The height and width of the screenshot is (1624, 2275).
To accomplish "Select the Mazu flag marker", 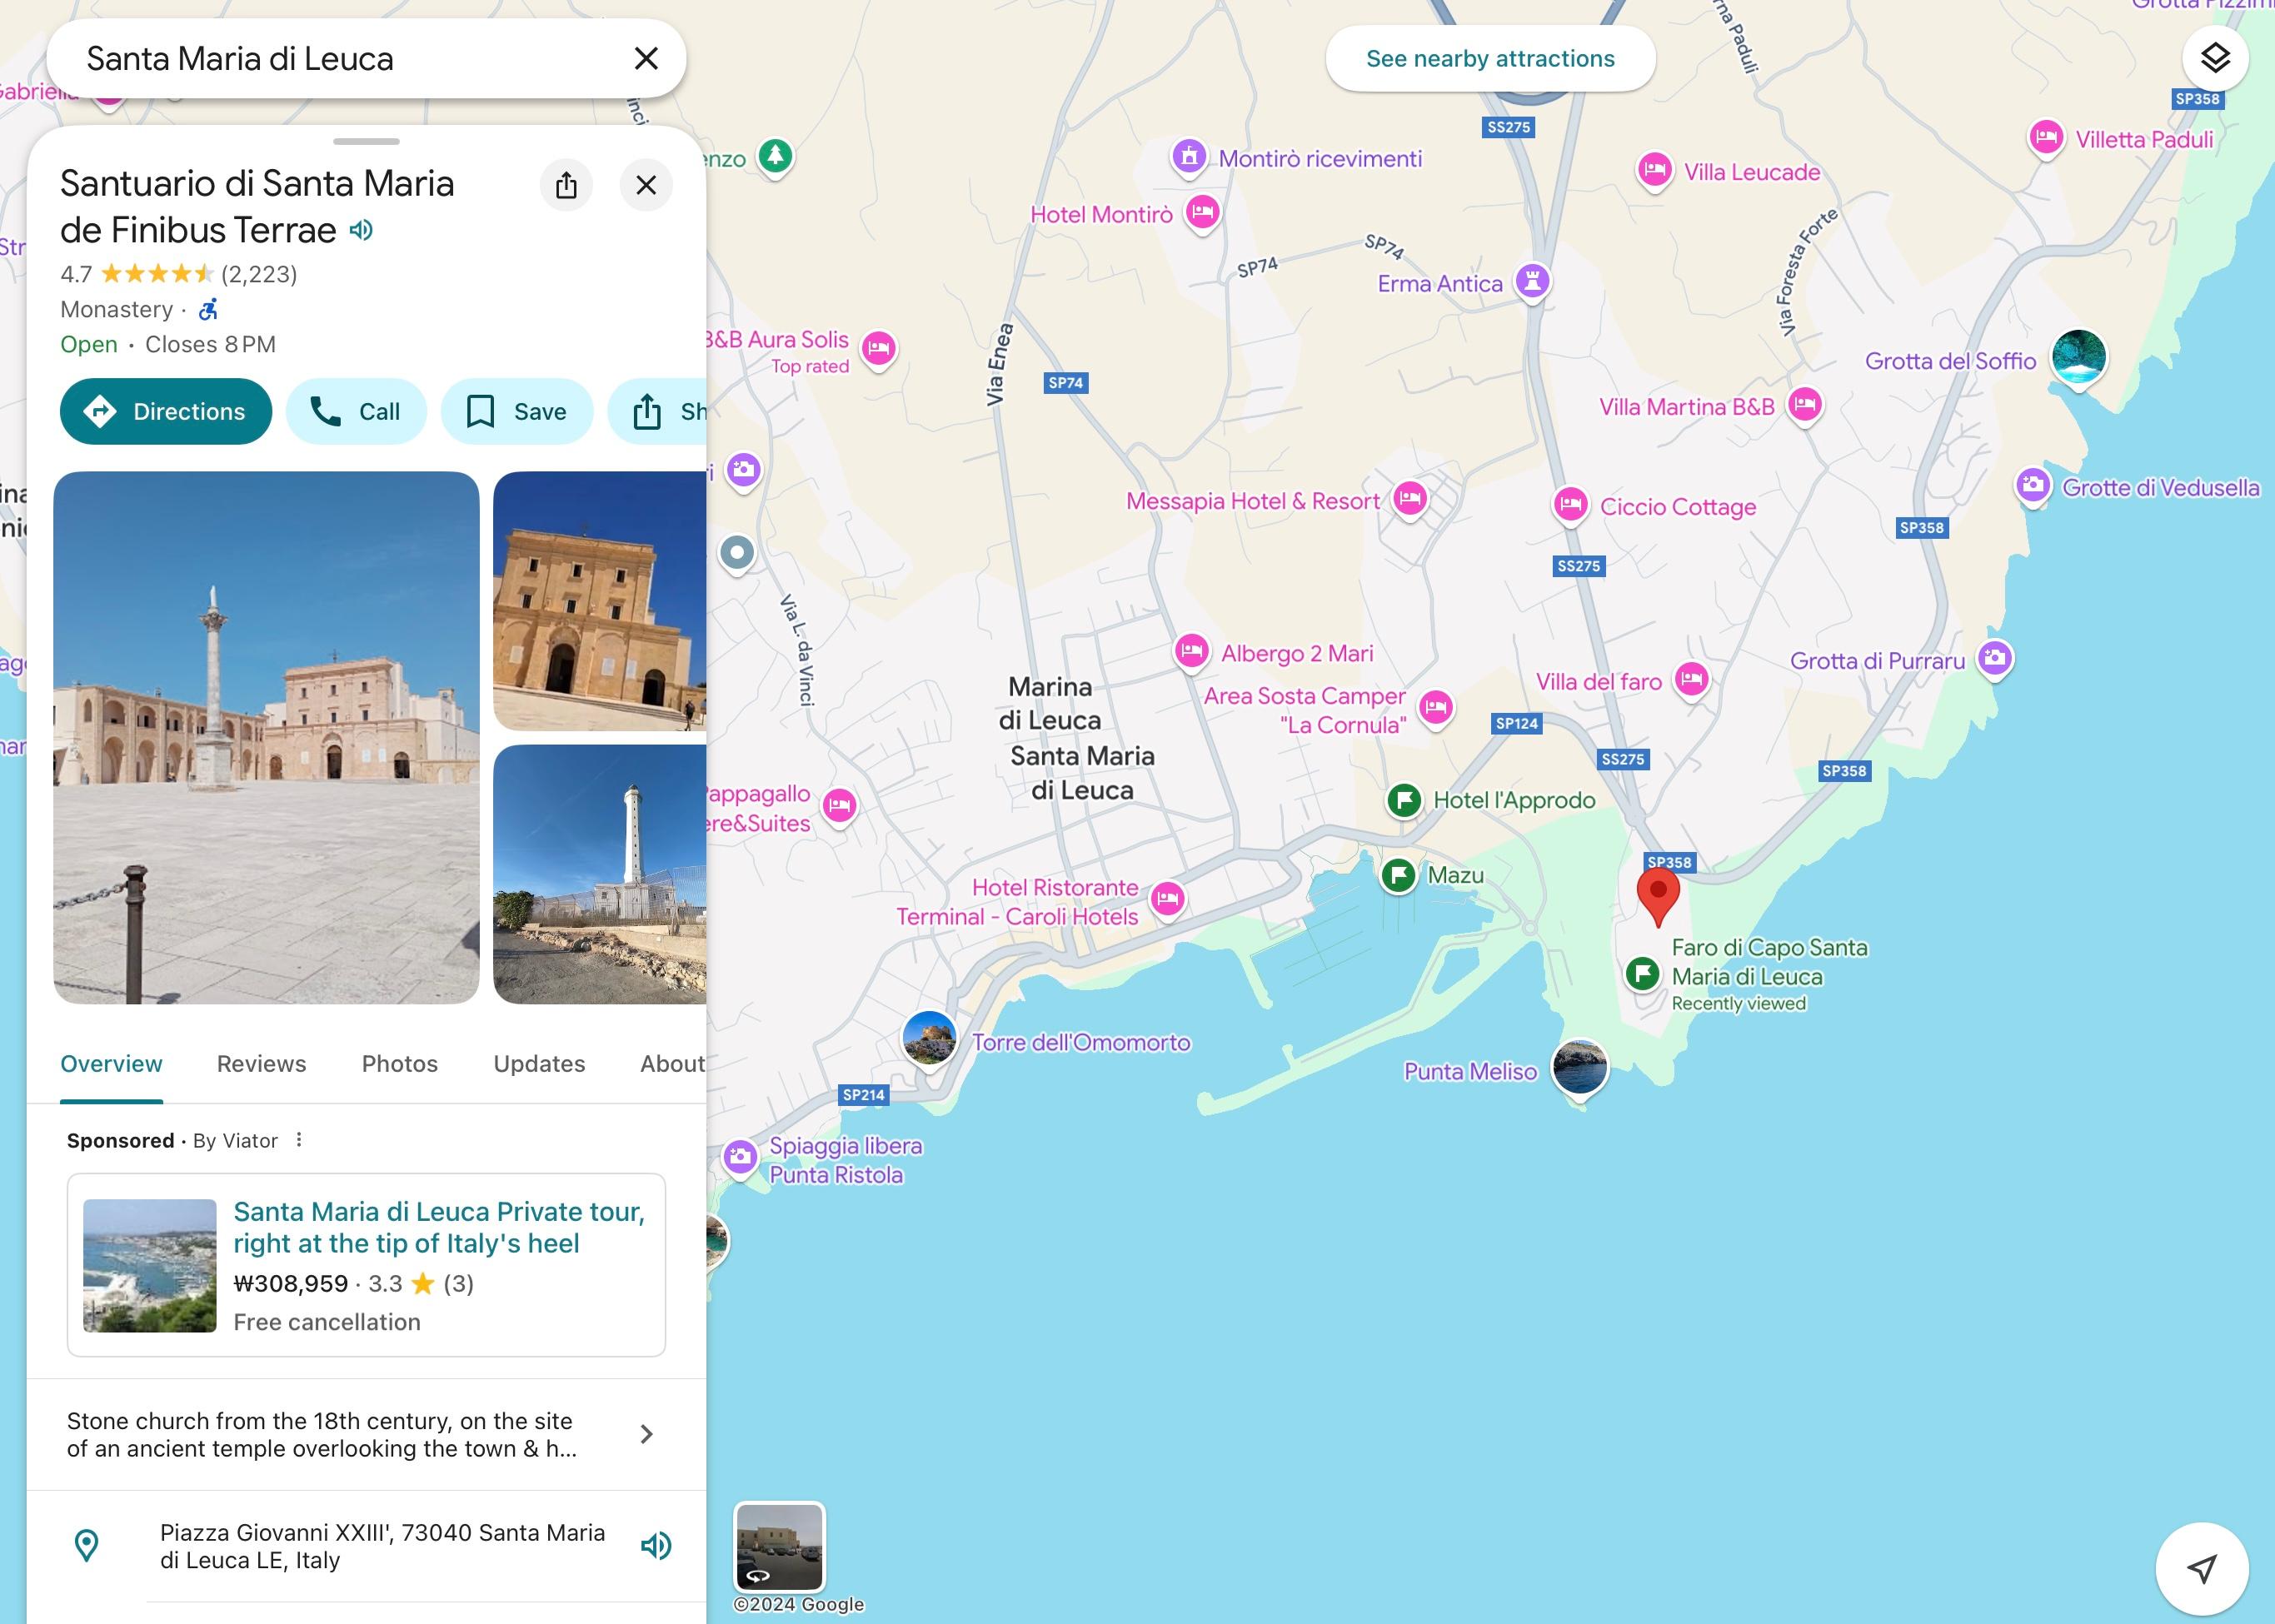I will [1399, 876].
